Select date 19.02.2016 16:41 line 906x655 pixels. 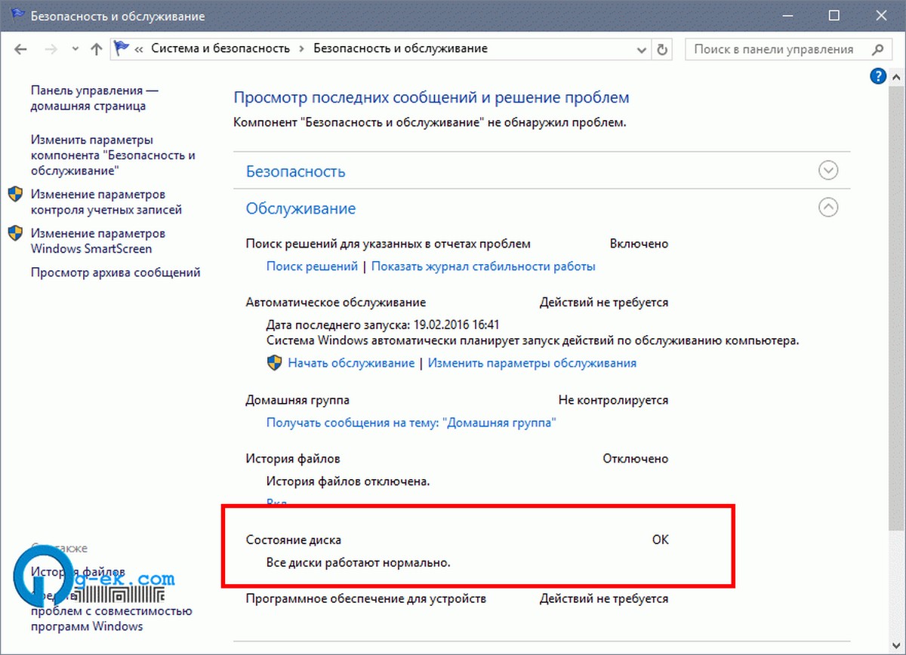coord(384,324)
